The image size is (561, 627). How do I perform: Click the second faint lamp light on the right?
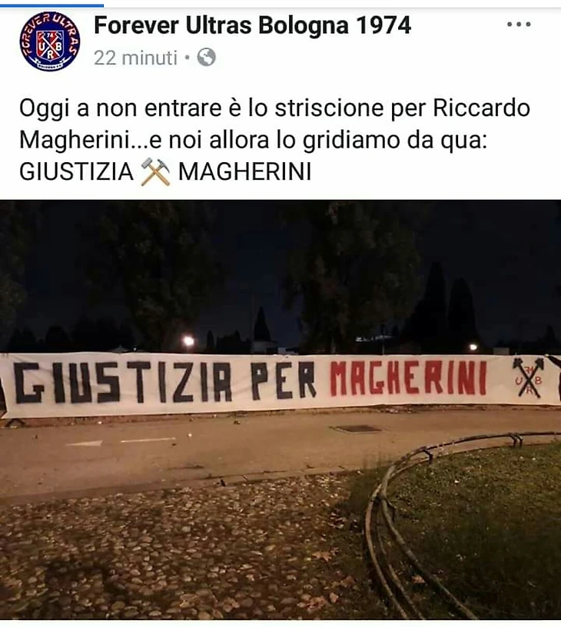[x=473, y=347]
